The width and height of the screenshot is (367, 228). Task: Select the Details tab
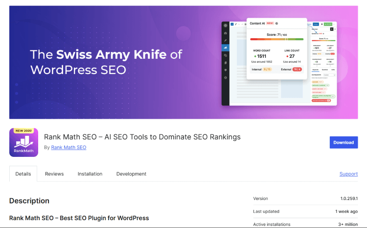pyautogui.click(x=23, y=174)
